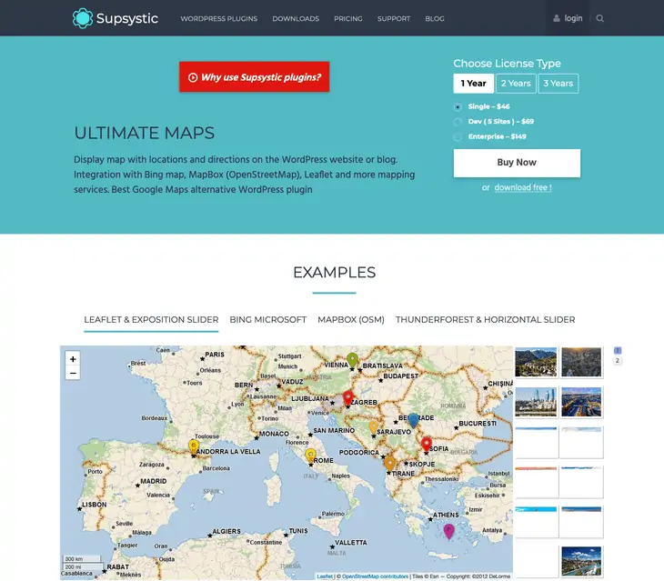
Task: Click the BUDAPEST label on map
Action: click(x=400, y=376)
